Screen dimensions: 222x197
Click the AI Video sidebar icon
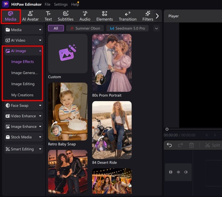(x=7, y=40)
